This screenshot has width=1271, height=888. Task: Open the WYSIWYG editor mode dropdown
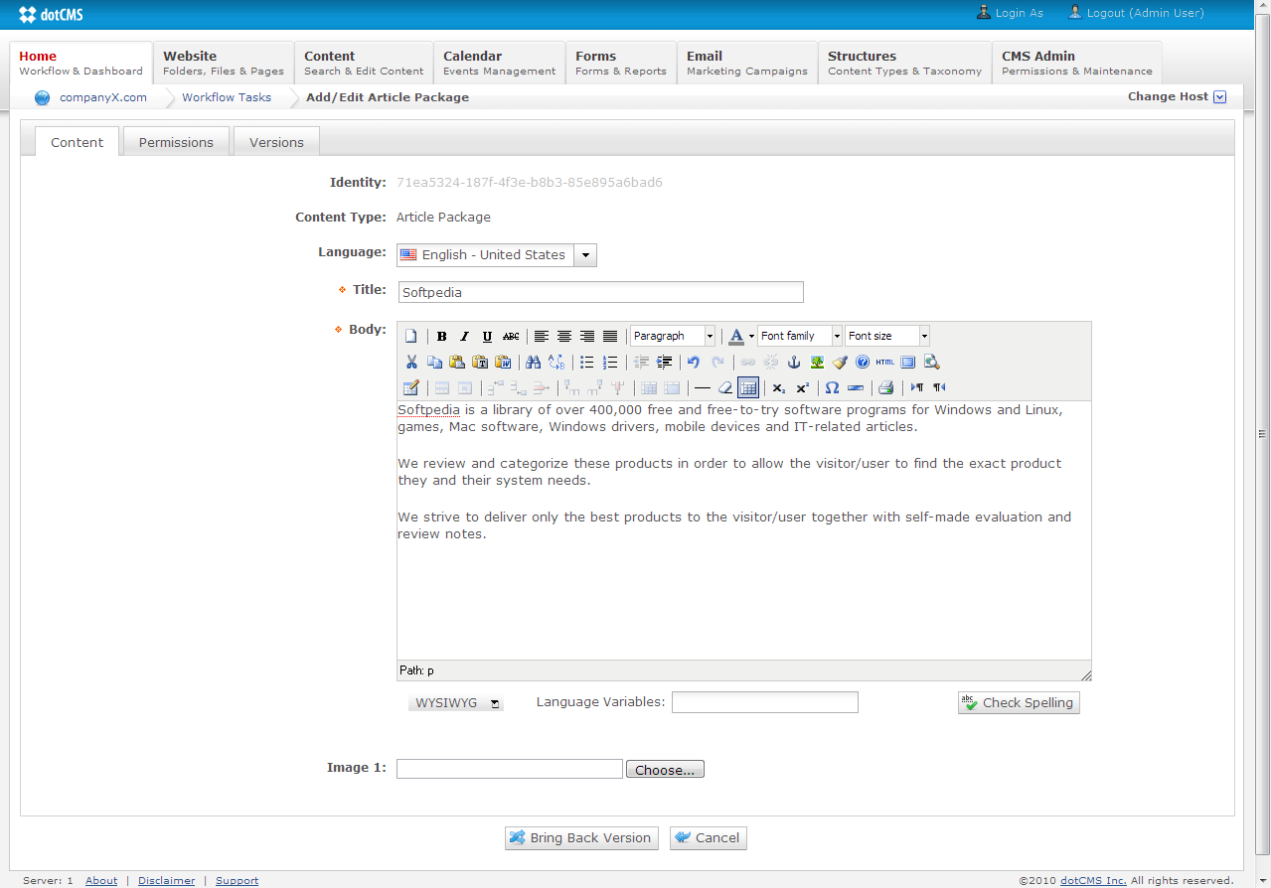pos(456,703)
